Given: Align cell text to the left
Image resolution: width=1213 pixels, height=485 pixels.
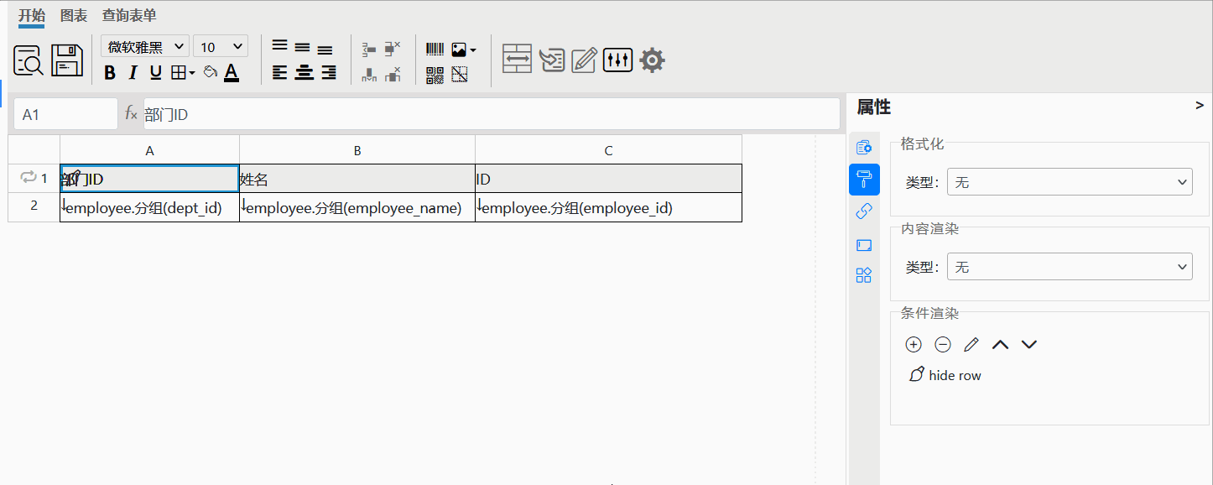Looking at the screenshot, I should tap(279, 72).
